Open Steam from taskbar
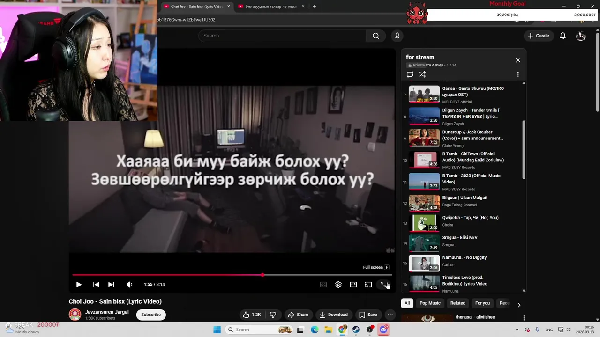 click(356, 330)
